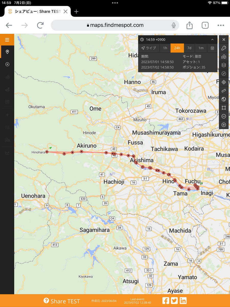Viewport: 230px width, 307px height.
Task: Select the ruler measure tool
Action: (x=224, y=91)
